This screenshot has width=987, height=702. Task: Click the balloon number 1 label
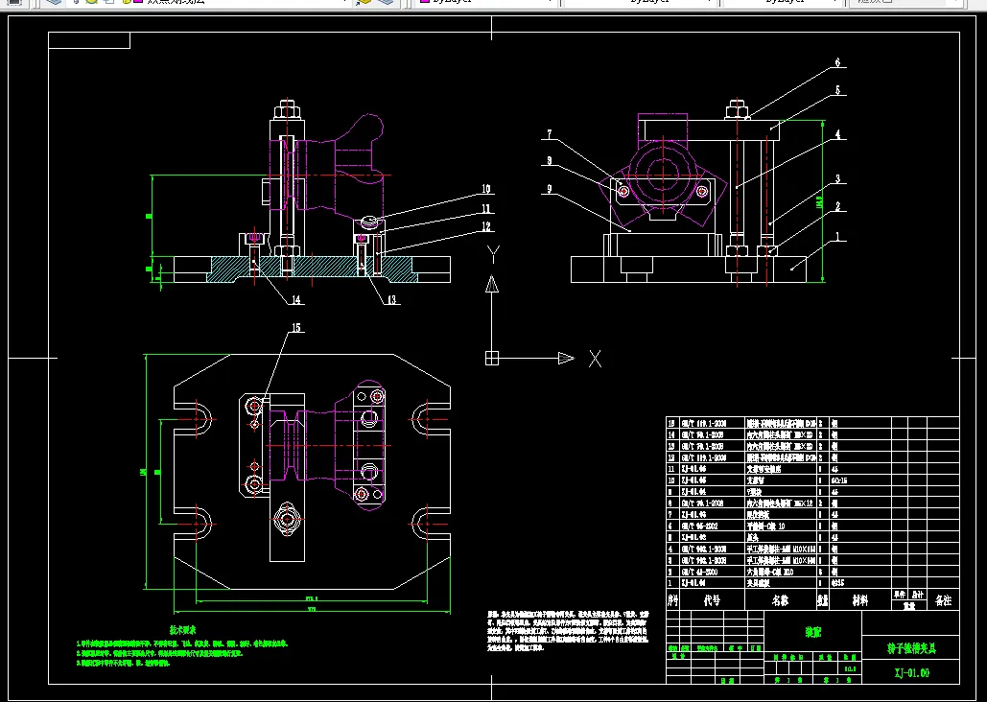pyautogui.click(x=837, y=237)
